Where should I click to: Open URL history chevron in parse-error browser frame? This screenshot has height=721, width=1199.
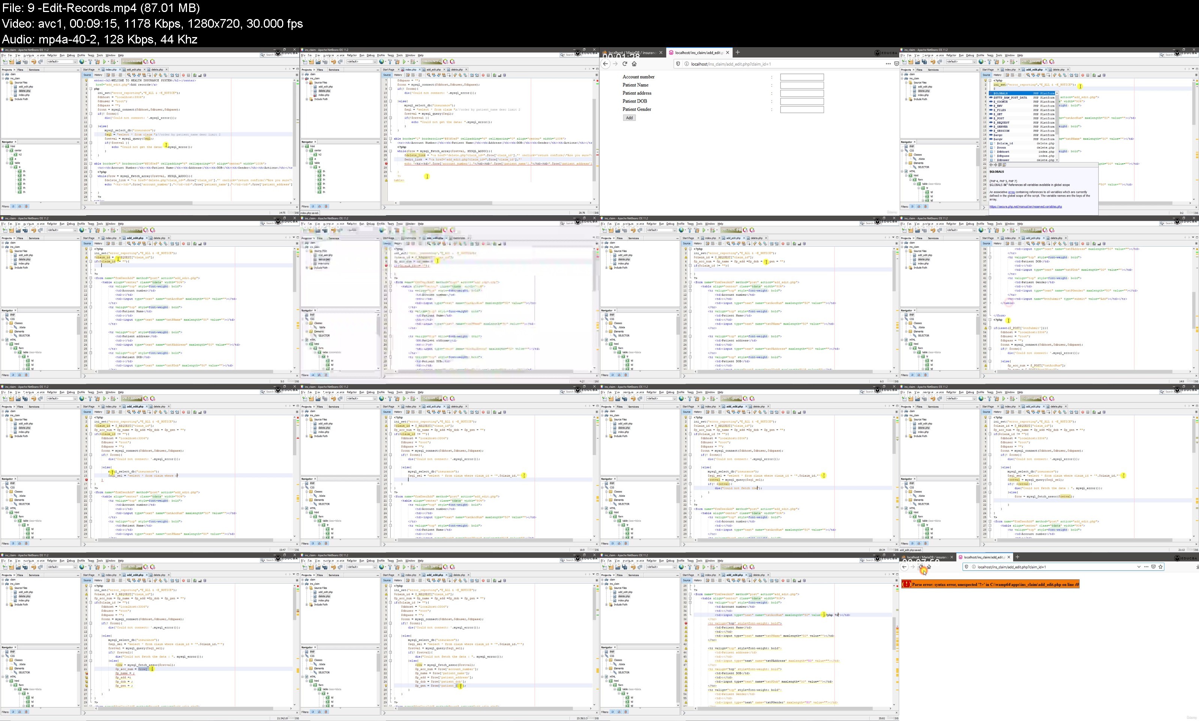1139,567
